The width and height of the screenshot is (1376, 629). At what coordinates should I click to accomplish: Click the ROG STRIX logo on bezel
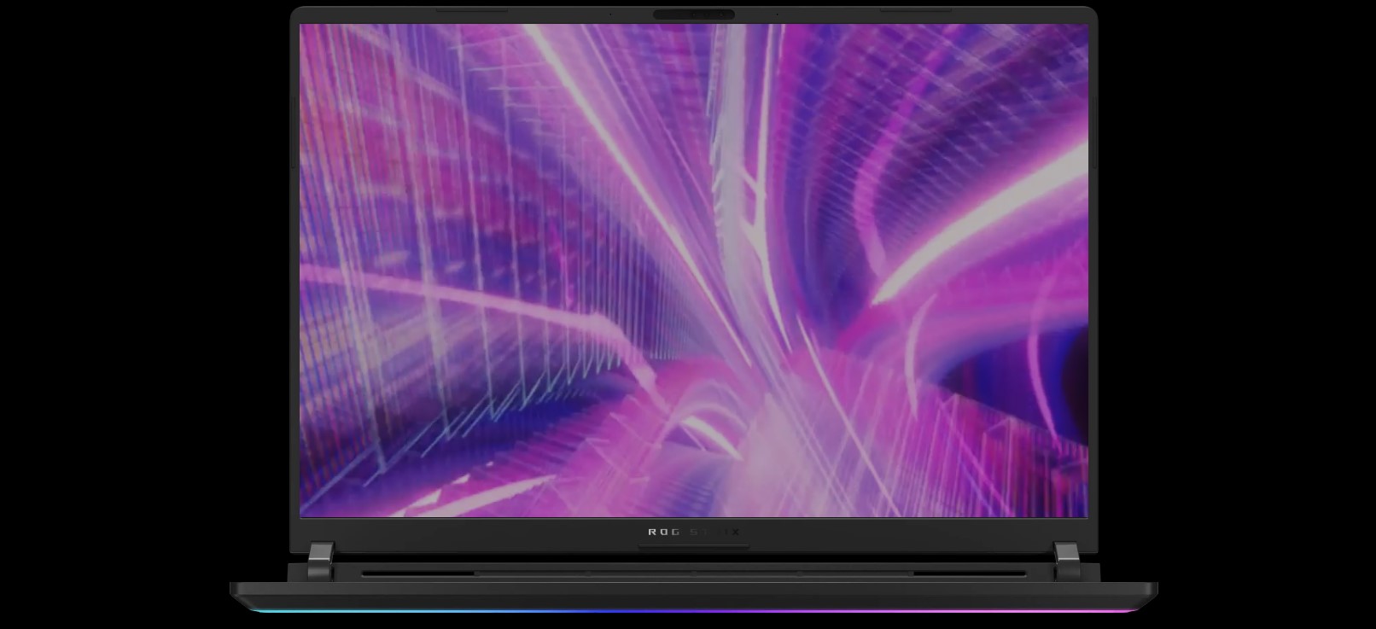pos(693,532)
